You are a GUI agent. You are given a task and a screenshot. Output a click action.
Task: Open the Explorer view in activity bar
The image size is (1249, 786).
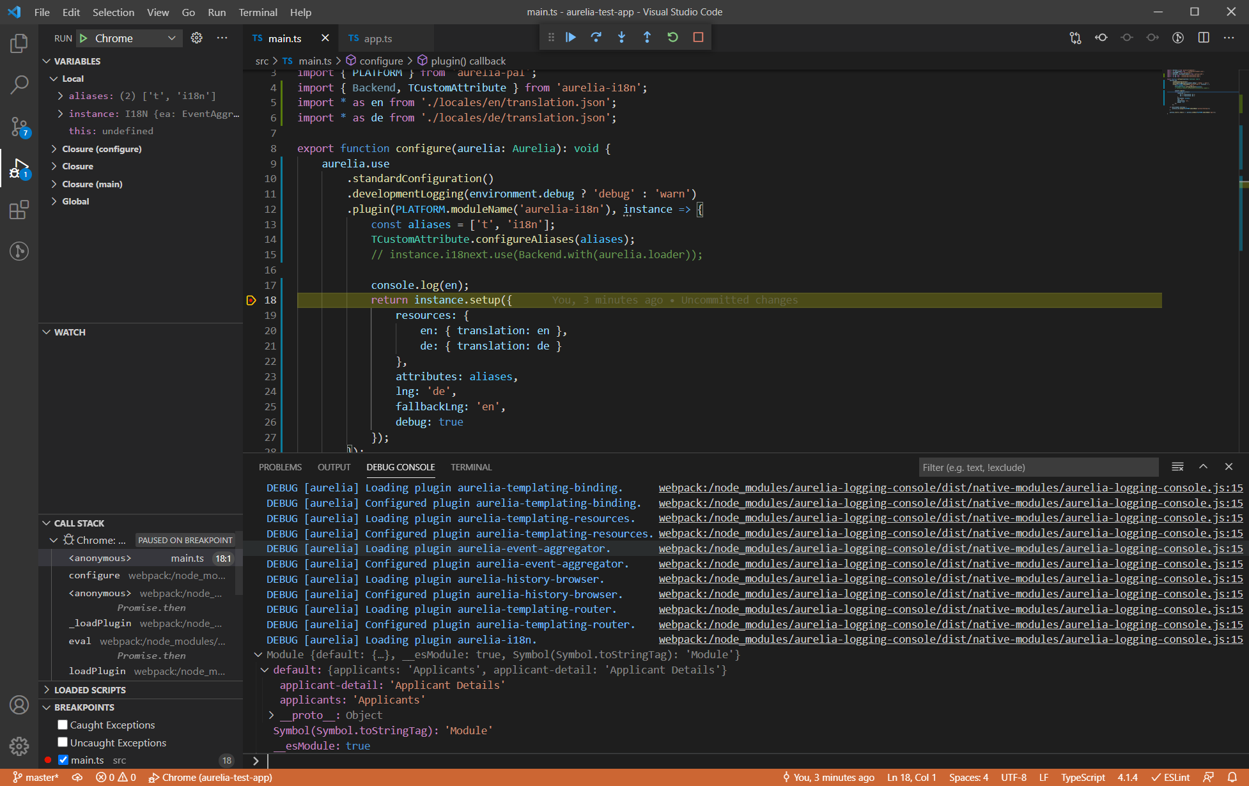click(x=19, y=43)
